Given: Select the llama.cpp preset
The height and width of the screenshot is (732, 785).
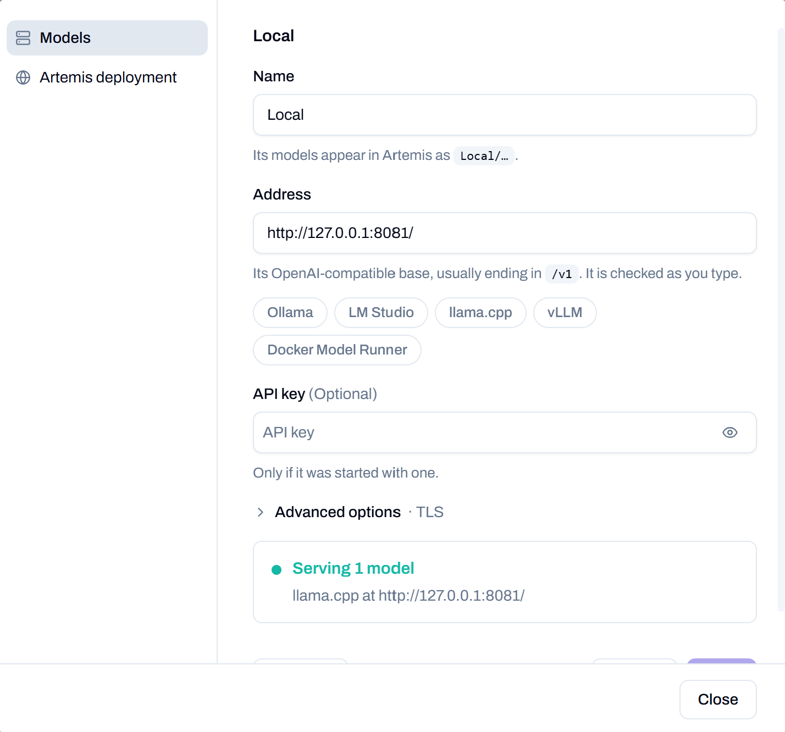Looking at the screenshot, I should coord(480,313).
